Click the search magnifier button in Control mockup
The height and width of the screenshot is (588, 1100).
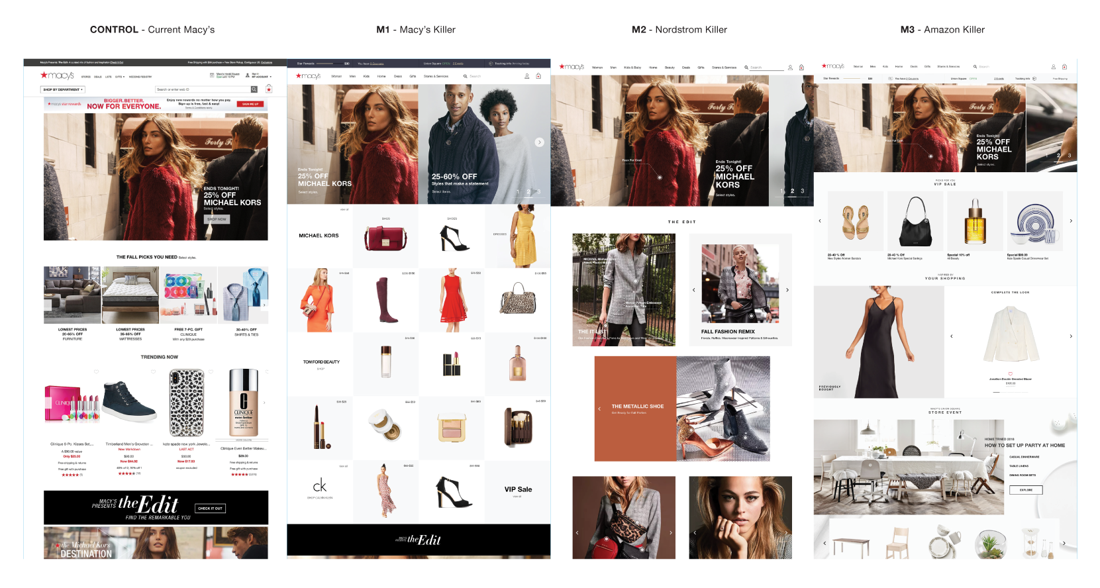tap(254, 89)
